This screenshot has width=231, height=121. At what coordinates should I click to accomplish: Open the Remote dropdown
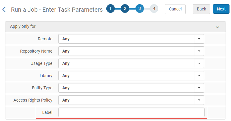pos(131,39)
